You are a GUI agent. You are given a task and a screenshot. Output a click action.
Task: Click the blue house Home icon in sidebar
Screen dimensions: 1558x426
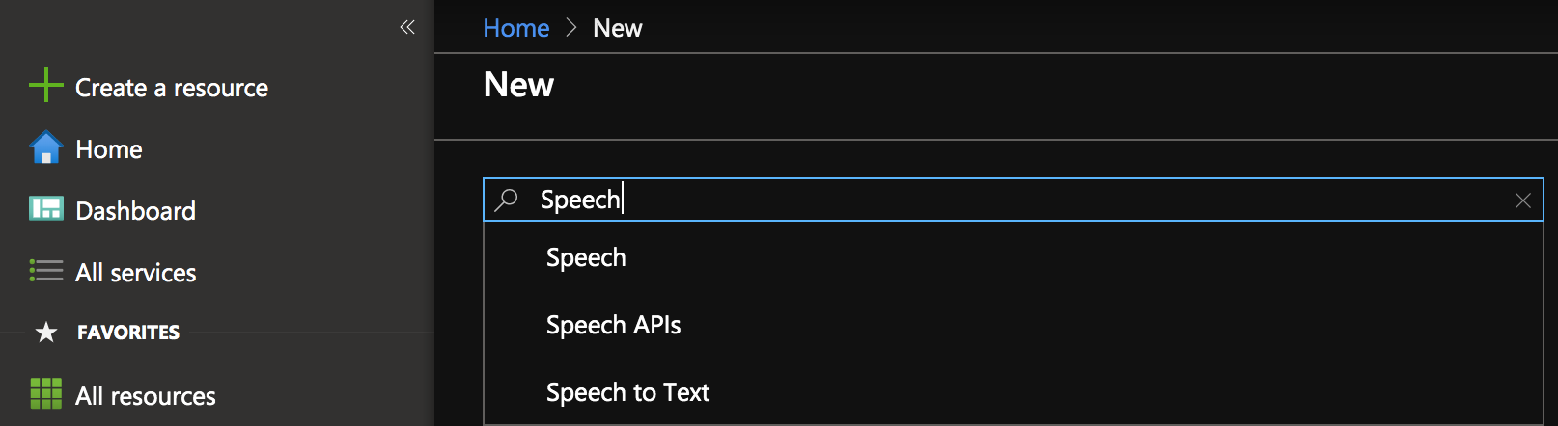tap(45, 148)
